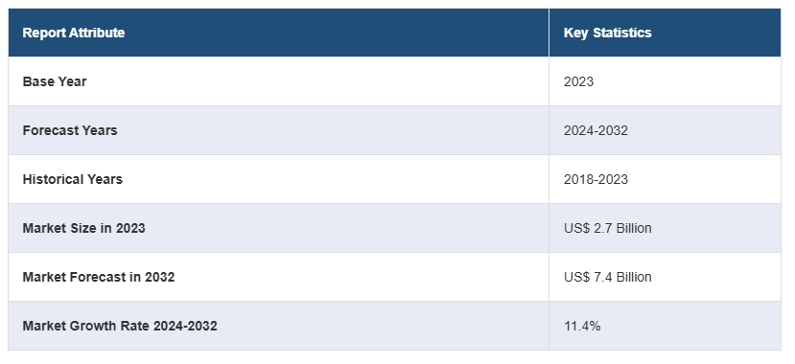
Task: Click the word Historical in the table
Action: (54, 179)
